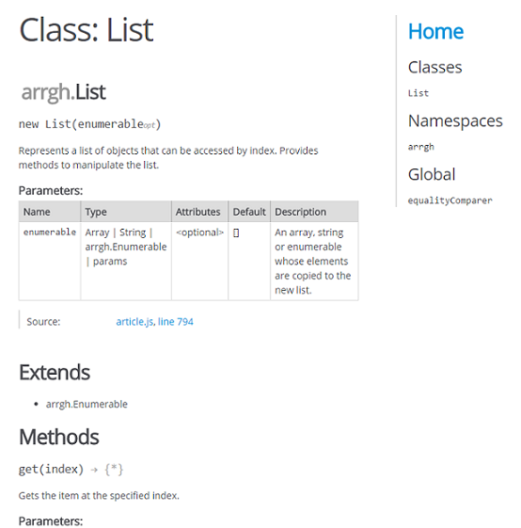
Task: Open the arrgh namespace link
Action: click(x=421, y=147)
